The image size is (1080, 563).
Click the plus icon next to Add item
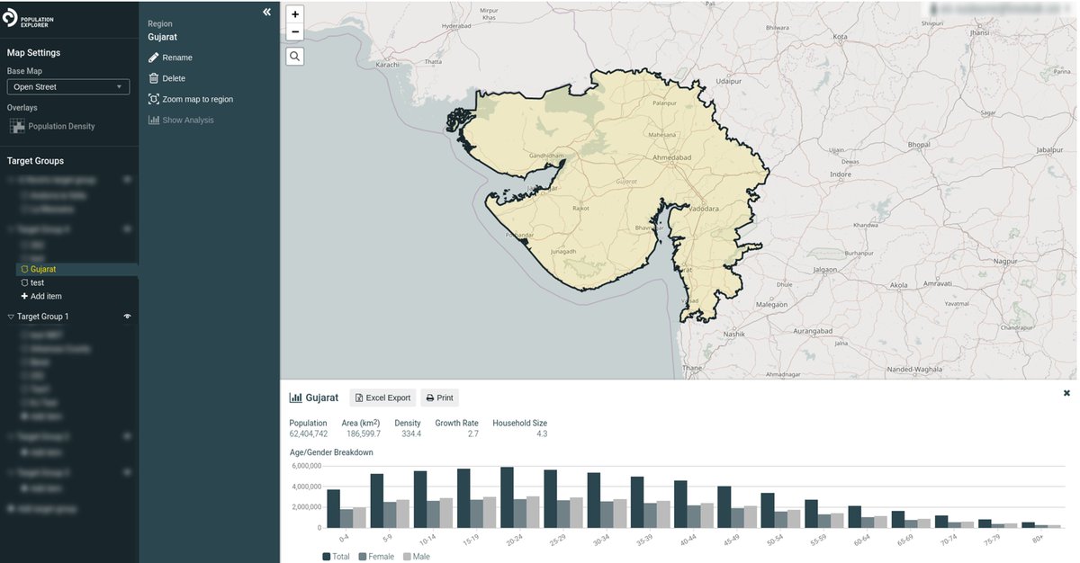24,296
